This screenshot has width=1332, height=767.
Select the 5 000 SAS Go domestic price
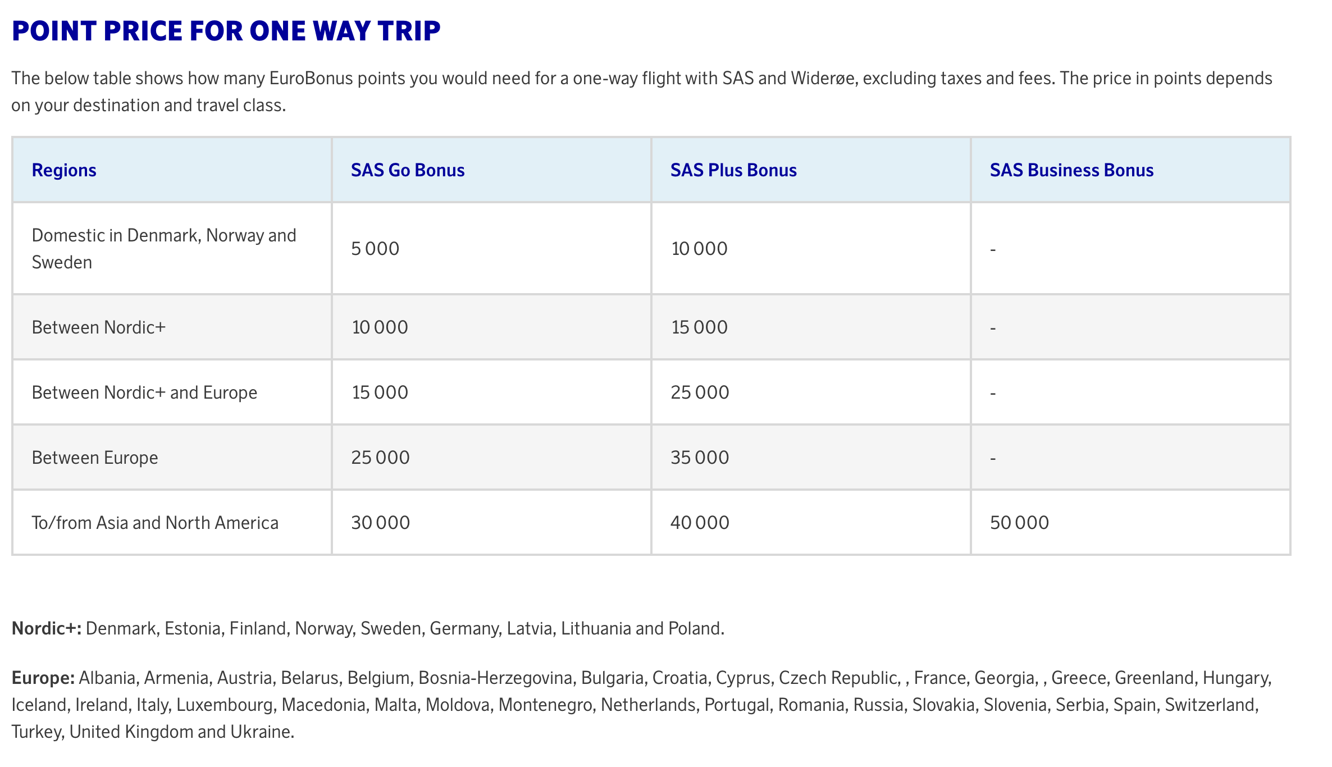coord(375,249)
